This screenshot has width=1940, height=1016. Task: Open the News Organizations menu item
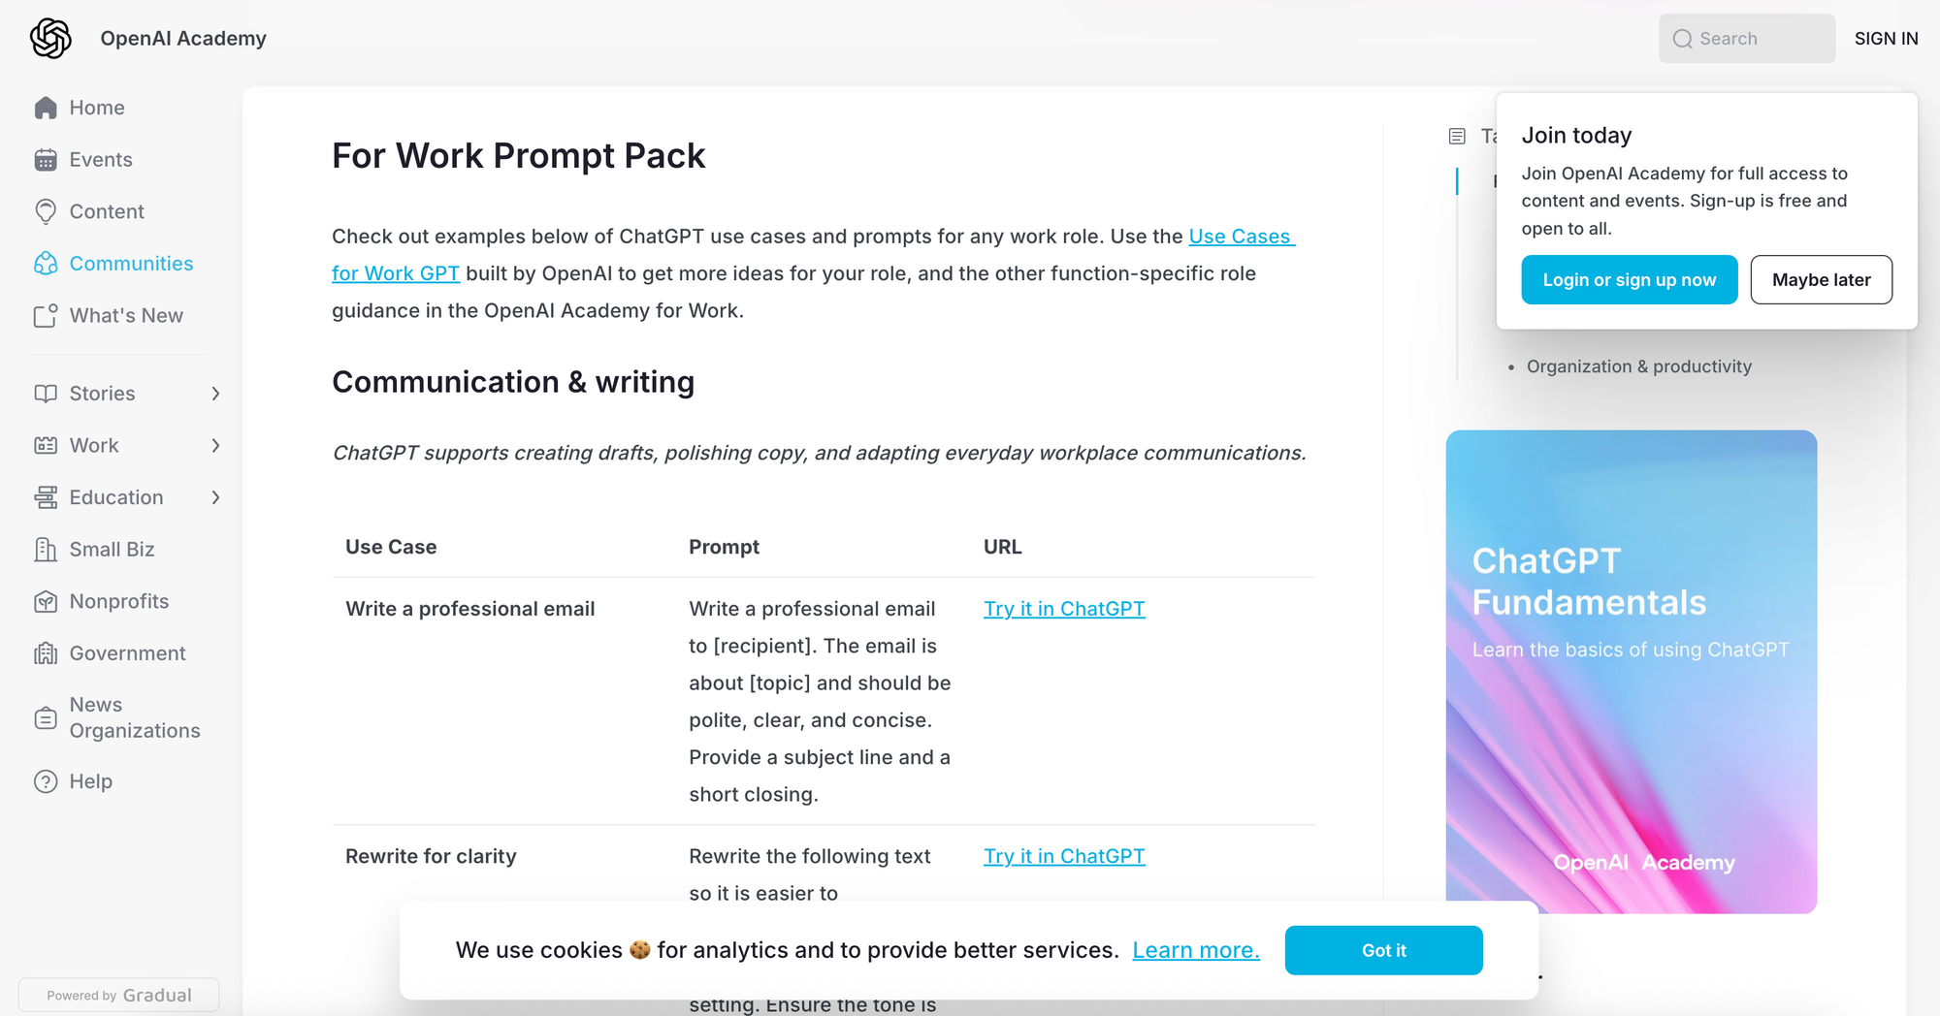coord(134,717)
